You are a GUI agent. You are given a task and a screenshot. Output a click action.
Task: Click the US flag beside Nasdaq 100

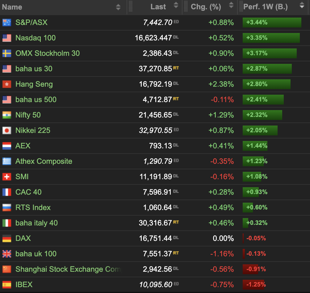coord(7,38)
